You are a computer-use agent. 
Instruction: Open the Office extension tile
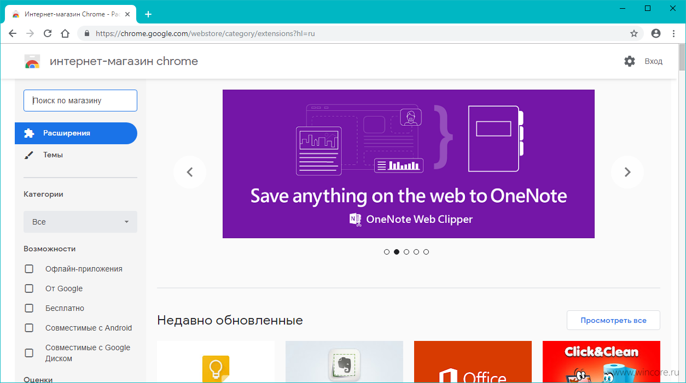click(473, 362)
